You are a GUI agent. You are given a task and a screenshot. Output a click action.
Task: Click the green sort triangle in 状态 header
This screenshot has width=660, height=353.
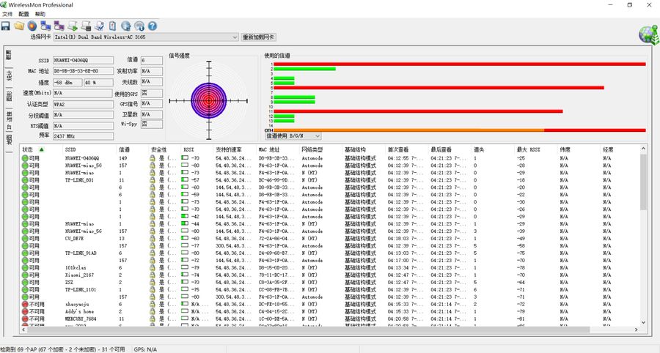pos(41,149)
